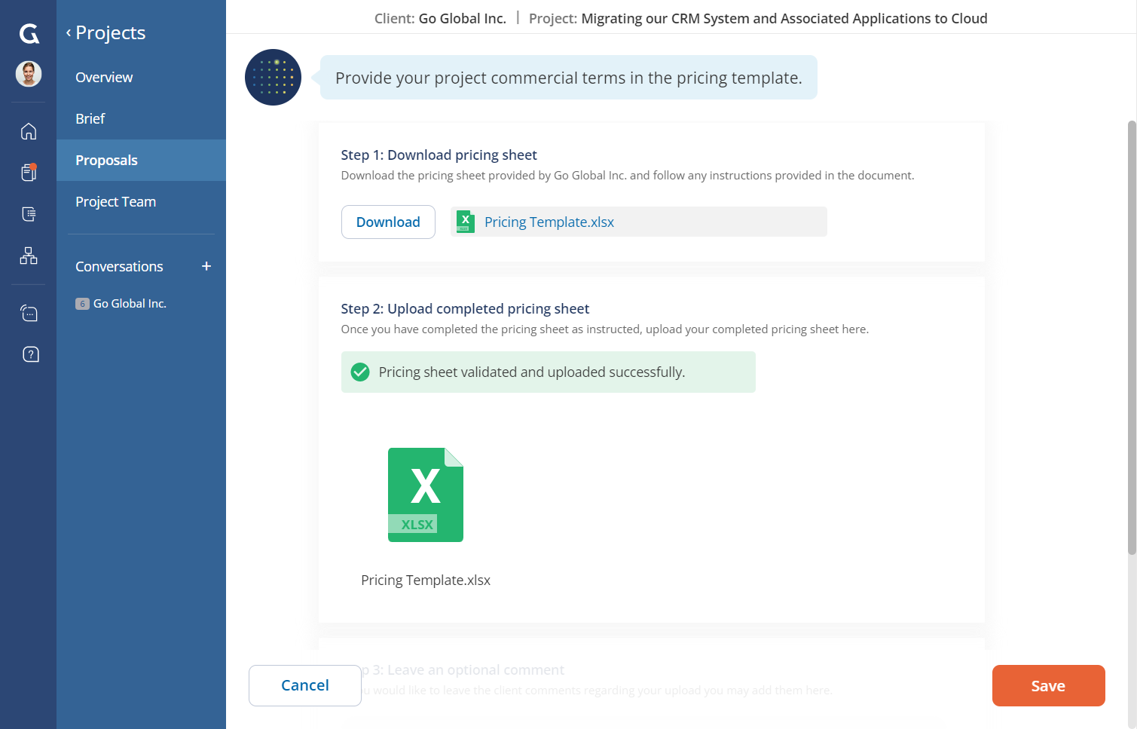Click the vertical page scrollbar
1137x729 pixels.
click(x=1132, y=338)
